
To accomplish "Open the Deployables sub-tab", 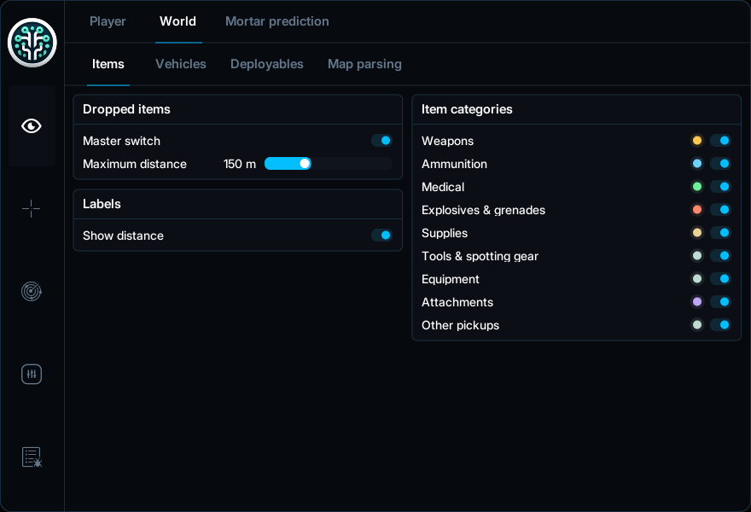I will tap(267, 64).
